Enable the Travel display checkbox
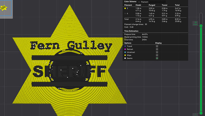The height and width of the screenshot is (116, 205). tap(157, 46)
